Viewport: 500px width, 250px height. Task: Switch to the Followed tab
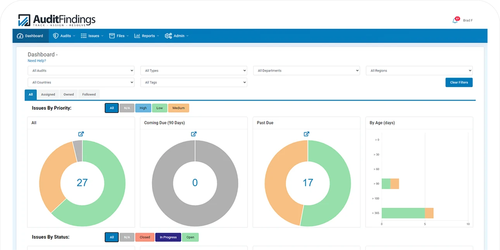point(89,94)
